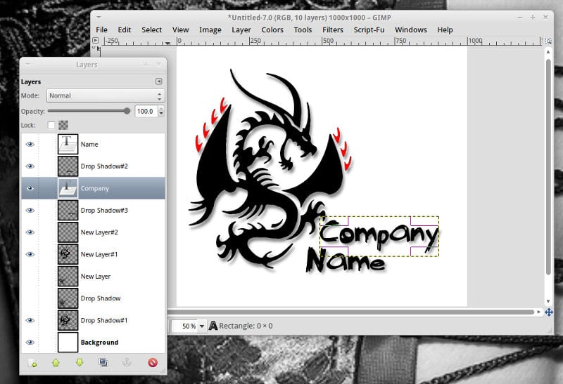Click the navigation cross icon at canvas corner
This screenshot has width=563, height=384.
point(549,312)
